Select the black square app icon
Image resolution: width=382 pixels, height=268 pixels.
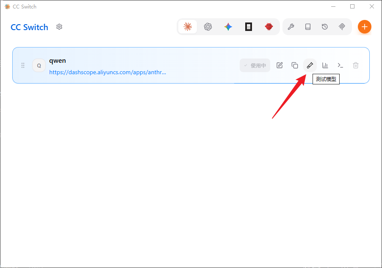249,27
